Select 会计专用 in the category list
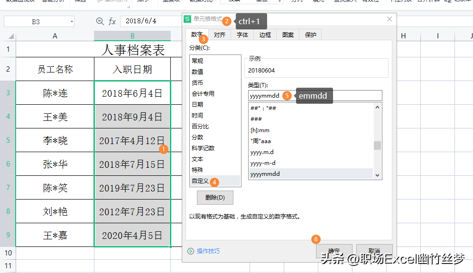This screenshot has width=473, height=273. (215, 94)
